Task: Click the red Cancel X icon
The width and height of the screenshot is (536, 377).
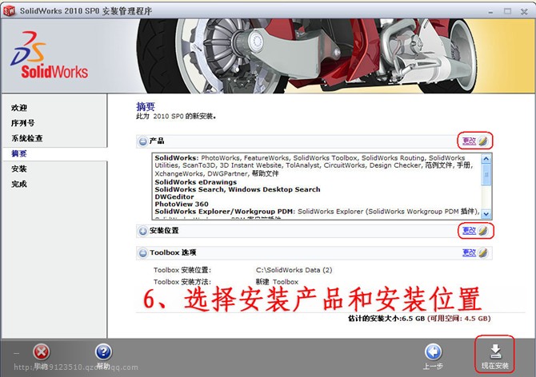Action: coord(42,352)
